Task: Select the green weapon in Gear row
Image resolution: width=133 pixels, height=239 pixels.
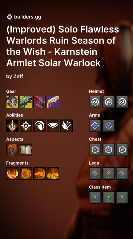Action: [x=26, y=102]
